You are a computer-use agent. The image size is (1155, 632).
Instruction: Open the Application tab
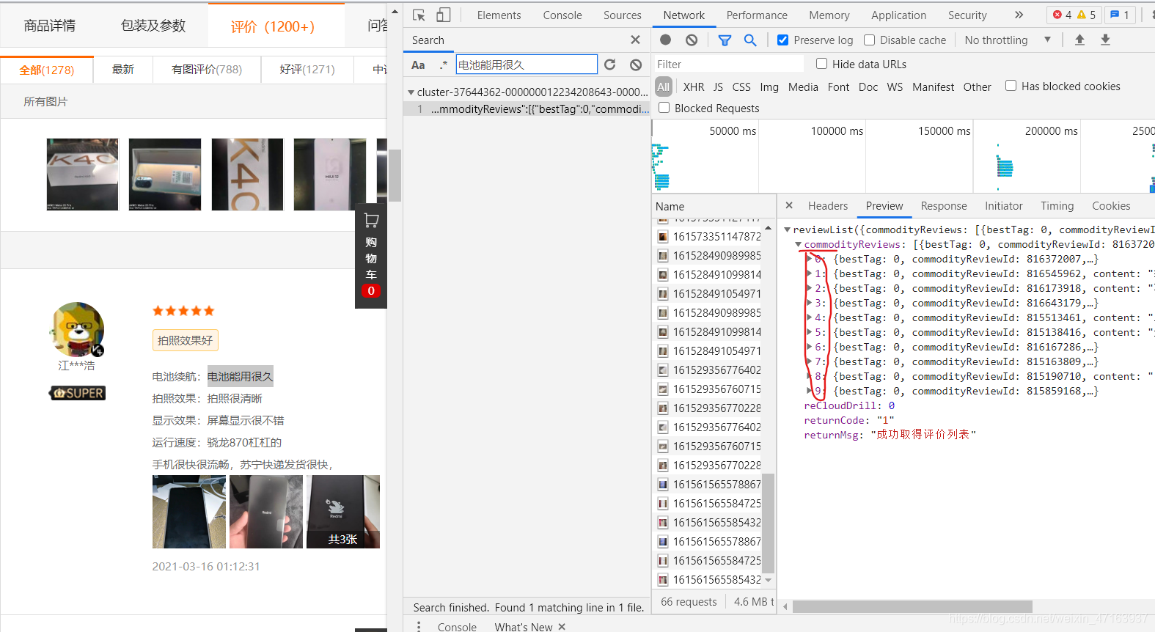pos(898,15)
